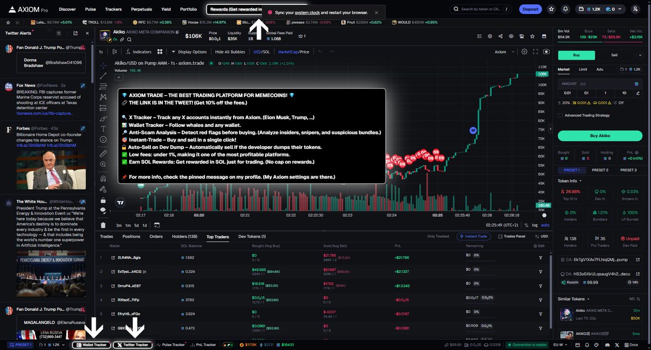
Task: Toggle auto scale on chart
Action: coord(545,225)
